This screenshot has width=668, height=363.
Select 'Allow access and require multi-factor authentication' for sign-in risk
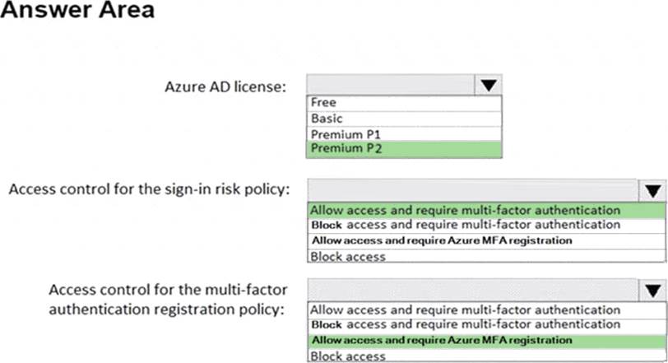(x=465, y=210)
